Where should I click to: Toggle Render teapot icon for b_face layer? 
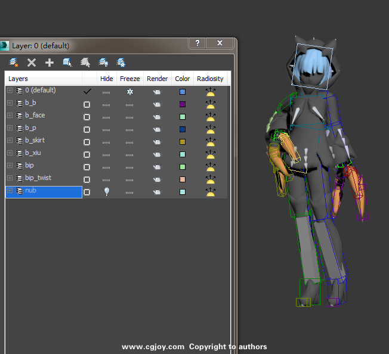157,117
